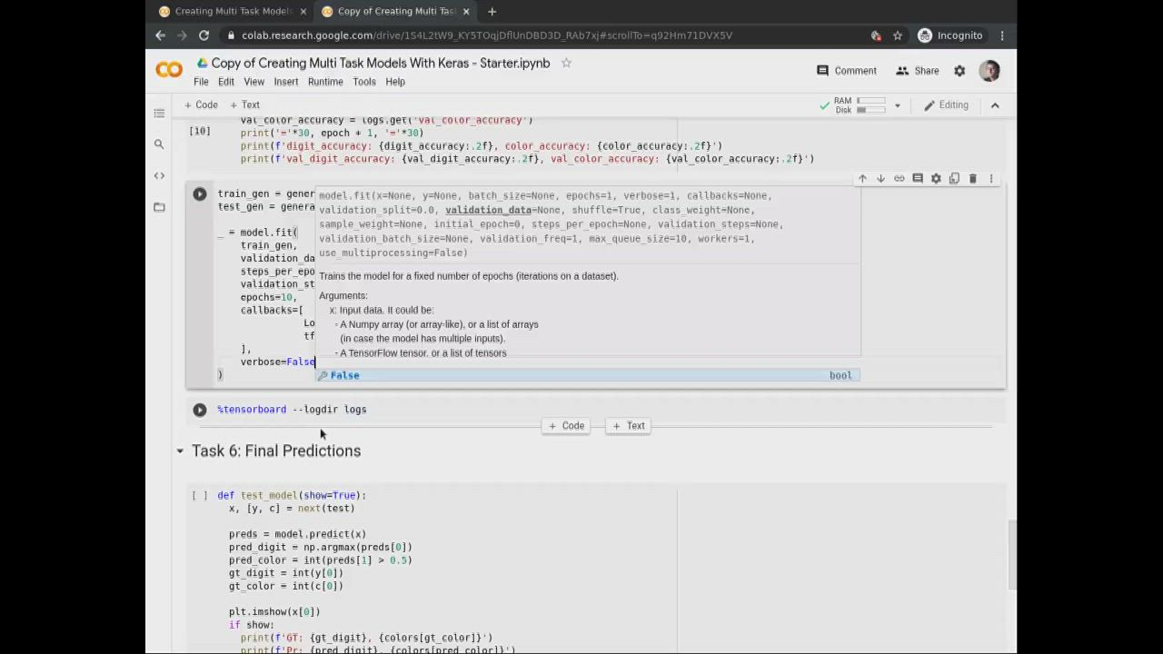Star the notebook title
1163x654 pixels.
(x=566, y=63)
